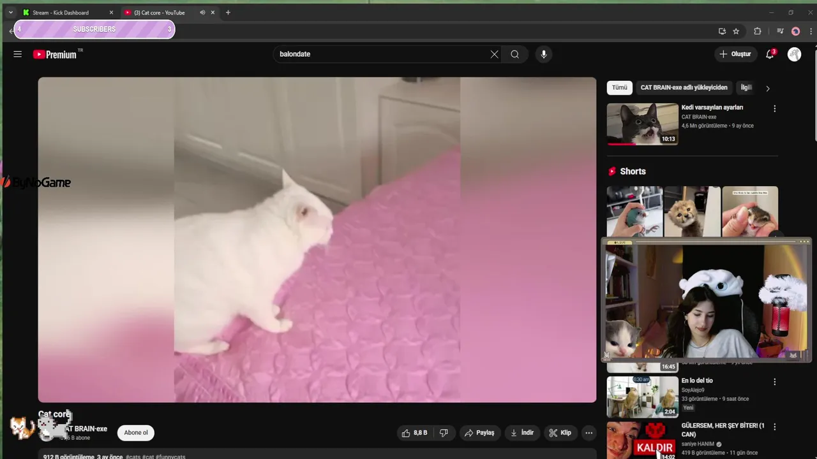Run search with magnifier button

pos(514,54)
